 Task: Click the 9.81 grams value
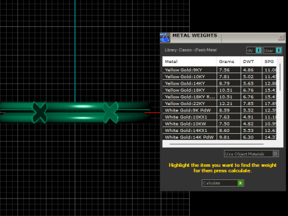click(x=224, y=137)
